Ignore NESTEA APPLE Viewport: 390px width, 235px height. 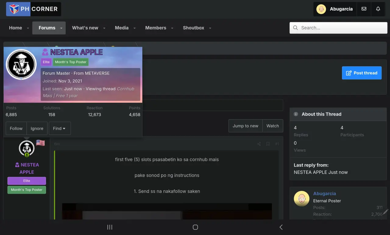[x=37, y=128]
